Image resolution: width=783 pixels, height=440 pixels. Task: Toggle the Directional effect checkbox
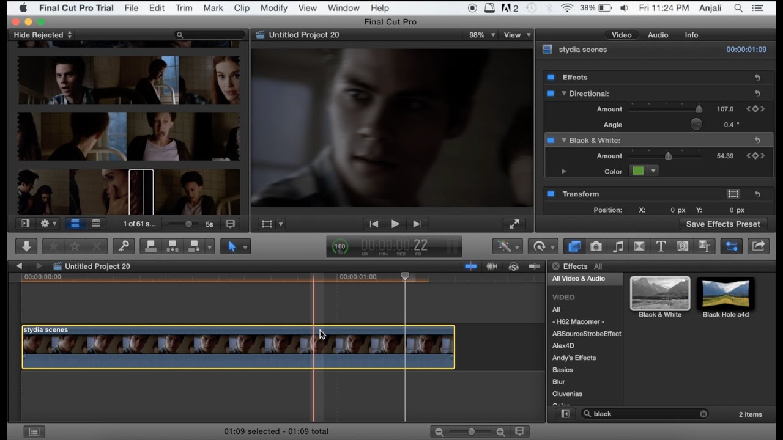tap(551, 94)
